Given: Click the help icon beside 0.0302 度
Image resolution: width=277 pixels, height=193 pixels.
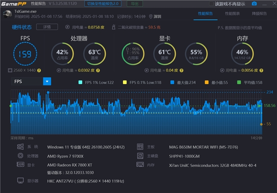Looking at the screenshot, I should tap(98, 71).
